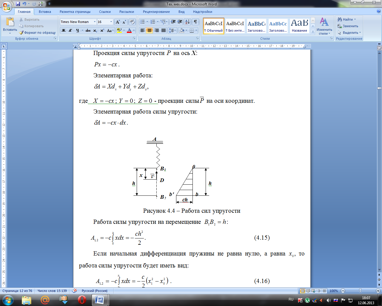
Task: Click the Найти find button
Action: 346,19
